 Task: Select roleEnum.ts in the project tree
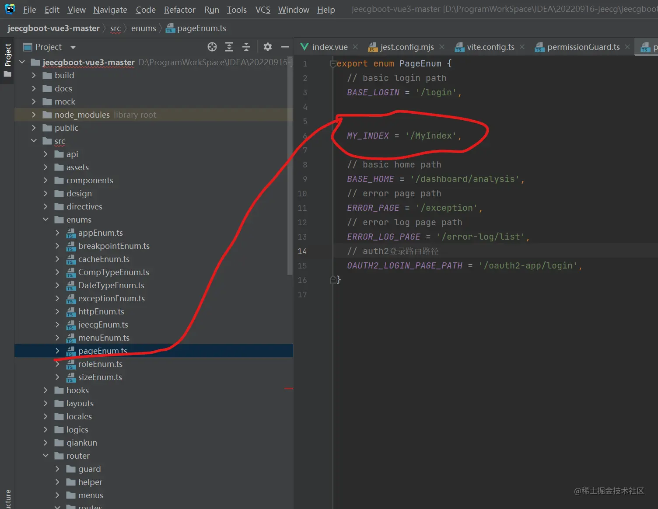[x=101, y=364]
